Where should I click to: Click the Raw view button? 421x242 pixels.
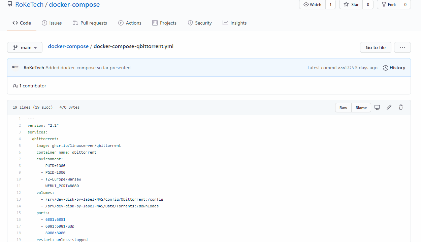[x=343, y=108]
